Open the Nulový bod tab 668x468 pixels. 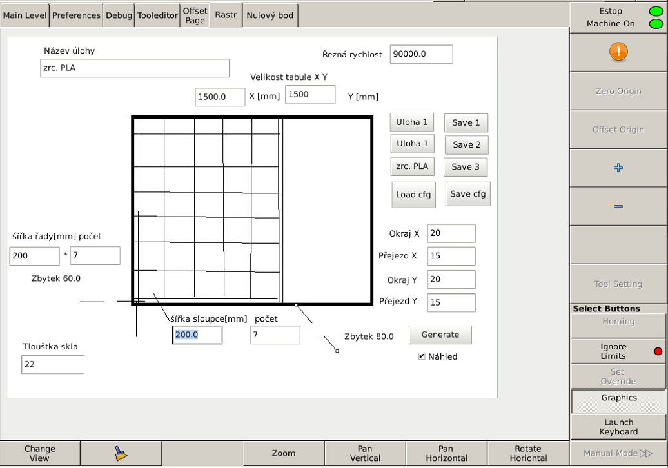click(x=270, y=15)
